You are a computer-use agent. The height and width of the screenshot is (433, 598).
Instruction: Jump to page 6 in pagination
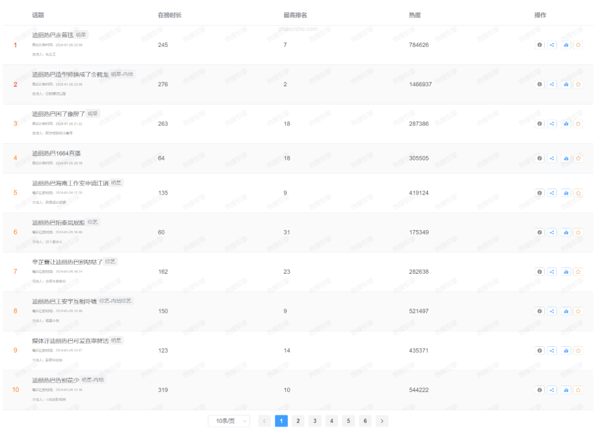point(365,421)
